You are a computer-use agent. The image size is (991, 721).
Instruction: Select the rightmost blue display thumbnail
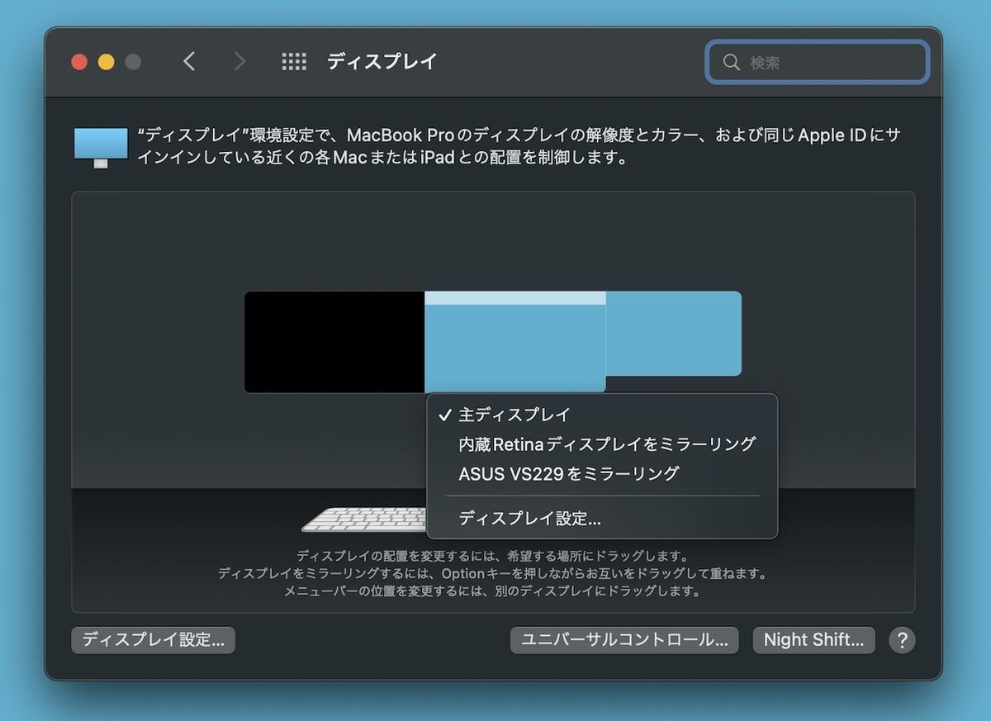coord(674,334)
